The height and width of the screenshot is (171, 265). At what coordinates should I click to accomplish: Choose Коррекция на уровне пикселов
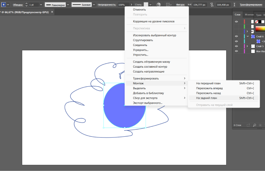point(157,21)
